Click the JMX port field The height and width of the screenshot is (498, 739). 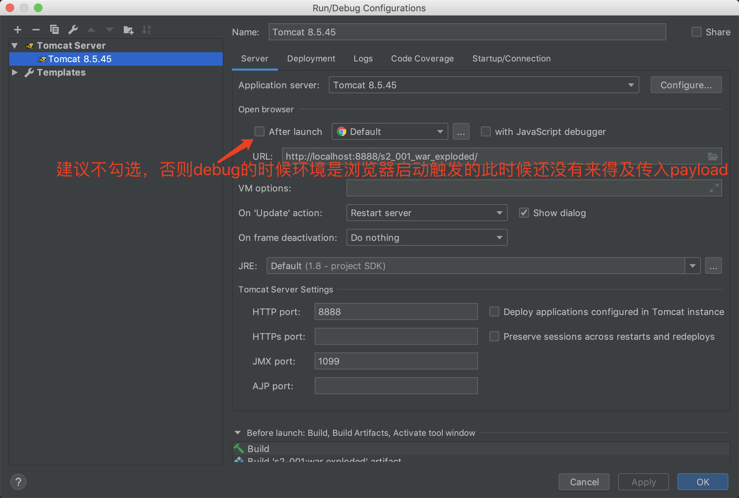[x=396, y=361]
